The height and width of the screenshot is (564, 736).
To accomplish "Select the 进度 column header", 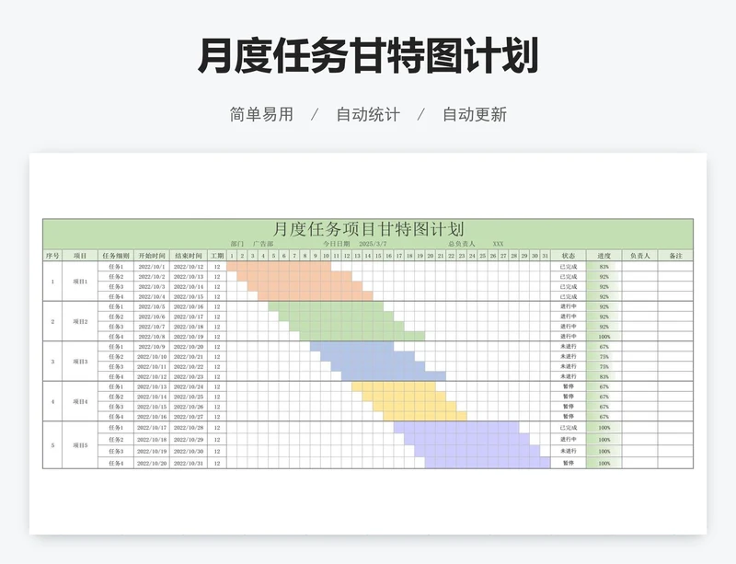I will pos(604,256).
